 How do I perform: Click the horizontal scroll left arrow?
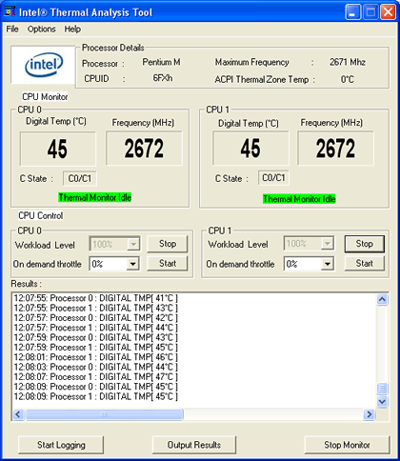pyautogui.click(x=18, y=414)
